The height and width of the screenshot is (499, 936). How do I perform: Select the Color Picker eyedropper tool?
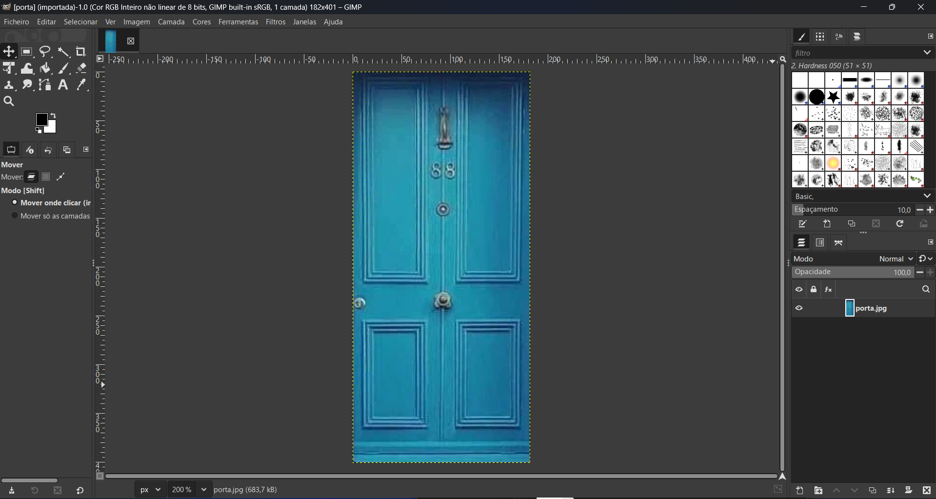point(81,85)
